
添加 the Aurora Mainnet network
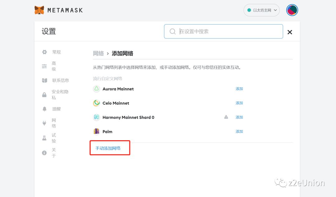pyautogui.click(x=239, y=89)
